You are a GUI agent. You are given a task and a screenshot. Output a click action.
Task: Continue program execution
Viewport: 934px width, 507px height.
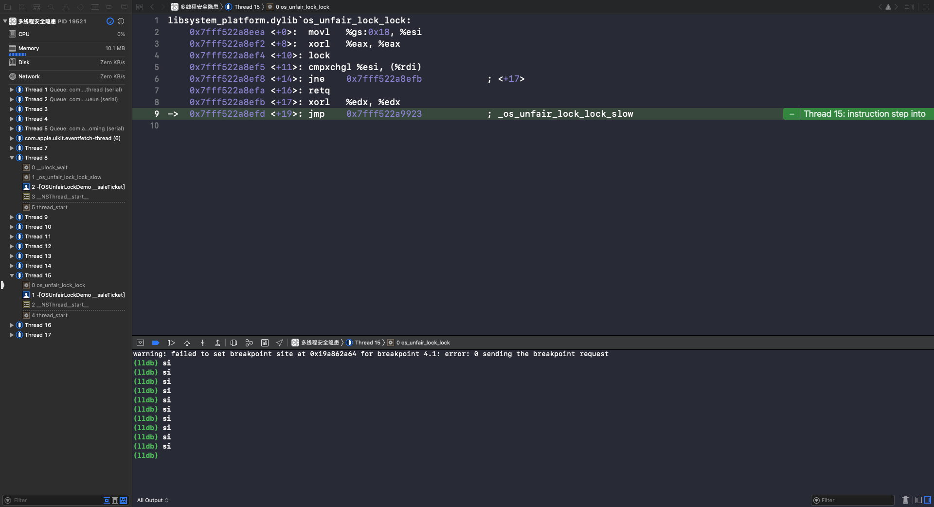click(x=171, y=343)
